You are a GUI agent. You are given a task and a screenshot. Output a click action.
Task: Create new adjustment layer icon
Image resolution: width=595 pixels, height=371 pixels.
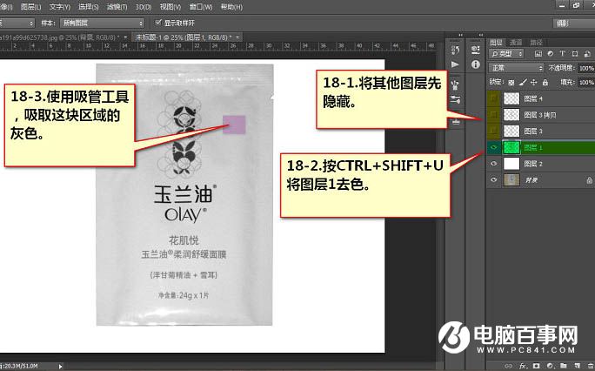[549, 366]
